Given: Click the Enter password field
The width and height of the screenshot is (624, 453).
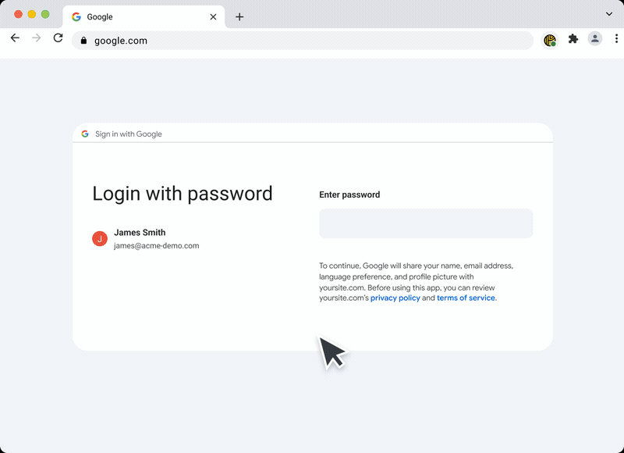Looking at the screenshot, I should point(426,223).
